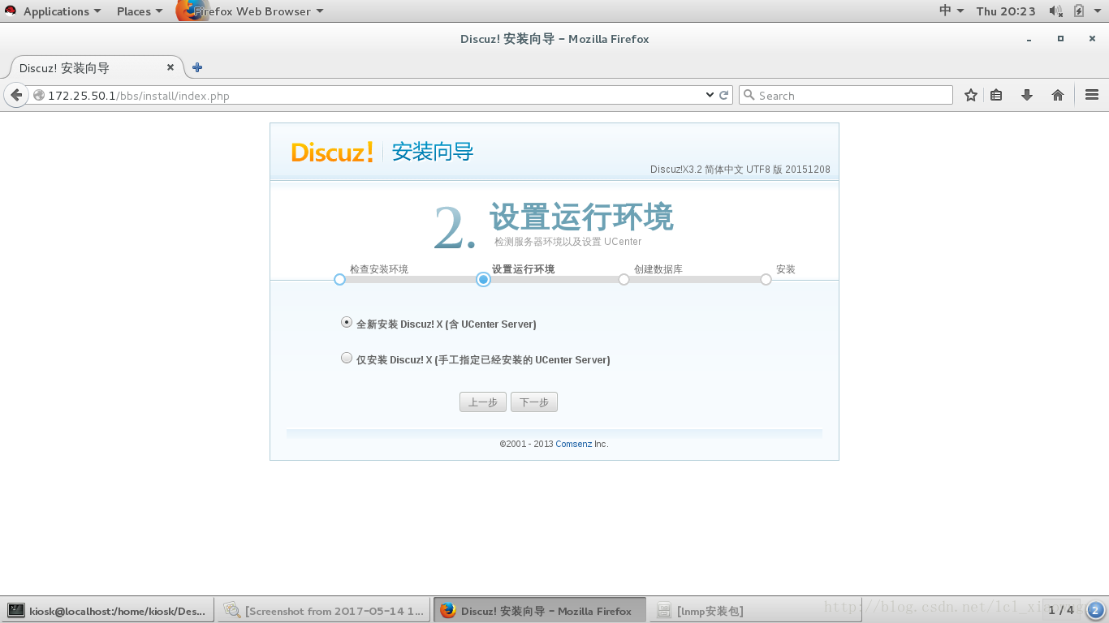Click the 检查安装环境 step marker
This screenshot has width=1109, height=623.
pos(340,279)
